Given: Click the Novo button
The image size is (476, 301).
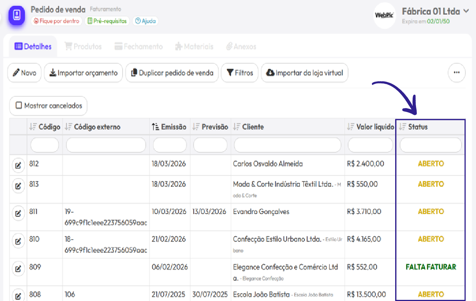Looking at the screenshot, I should point(24,73).
